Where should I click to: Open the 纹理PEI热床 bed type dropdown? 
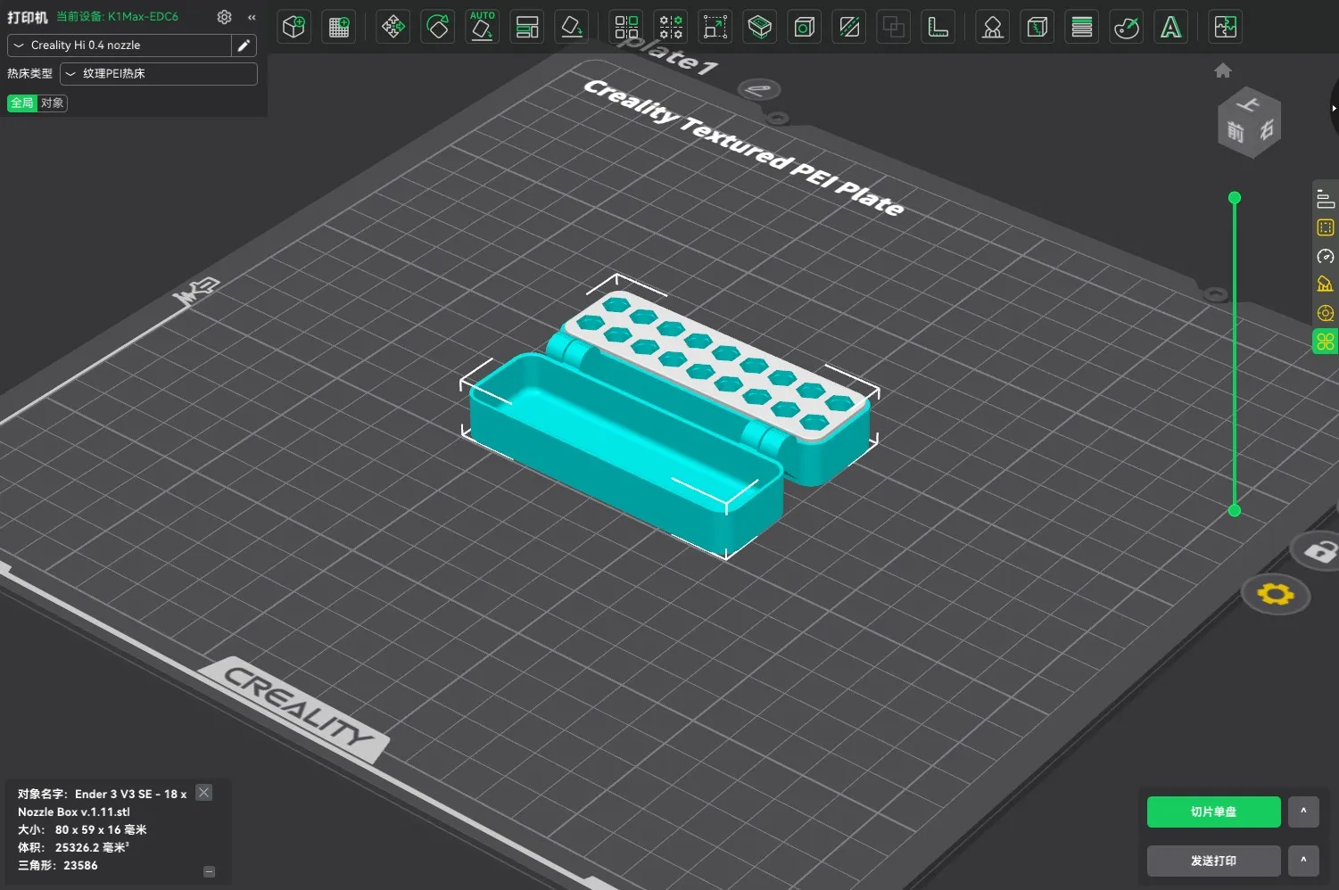point(159,74)
